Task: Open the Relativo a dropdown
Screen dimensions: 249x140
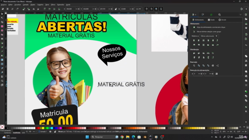Action: tap(209, 36)
